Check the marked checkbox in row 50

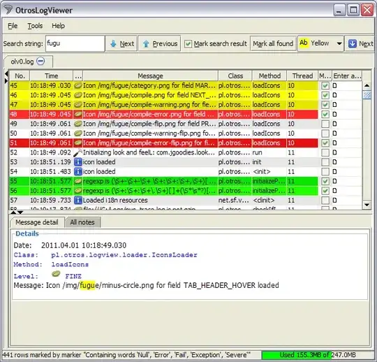(325, 133)
